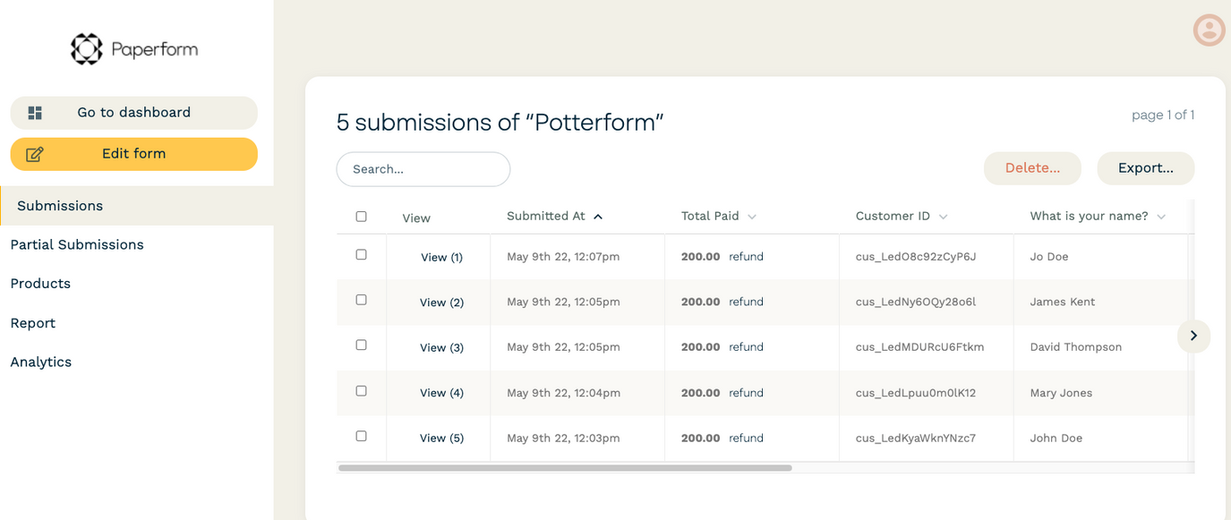Screen dimensions: 1231x520
Task: Expand the 'What is your name?' column dropdown
Action: (x=1161, y=216)
